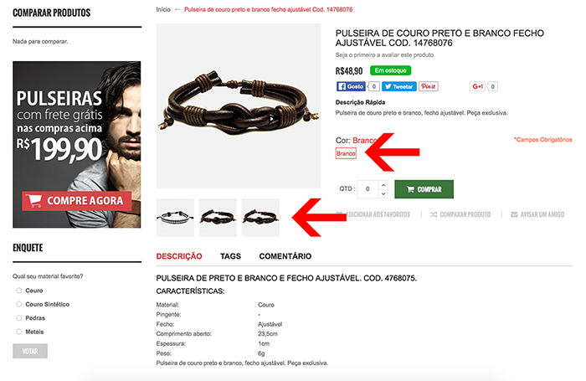Select the Couro poll option

(19, 291)
